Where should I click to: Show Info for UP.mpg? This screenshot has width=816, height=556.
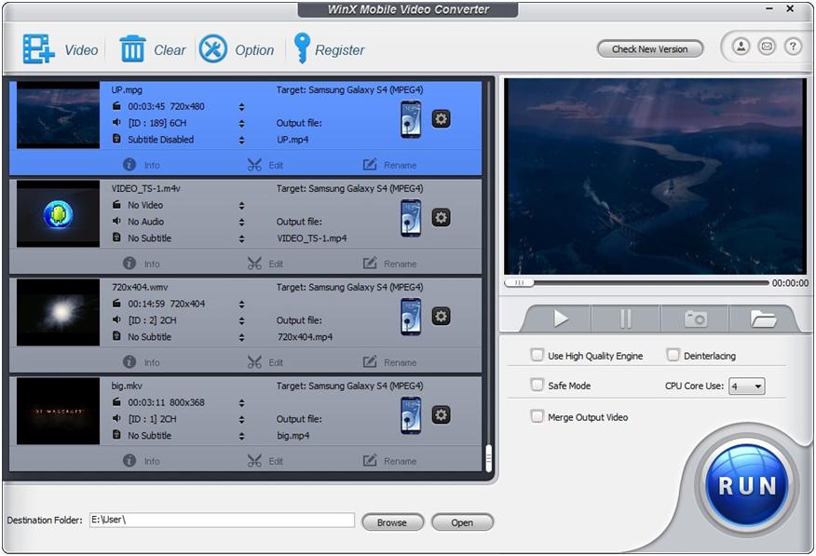coord(142,165)
